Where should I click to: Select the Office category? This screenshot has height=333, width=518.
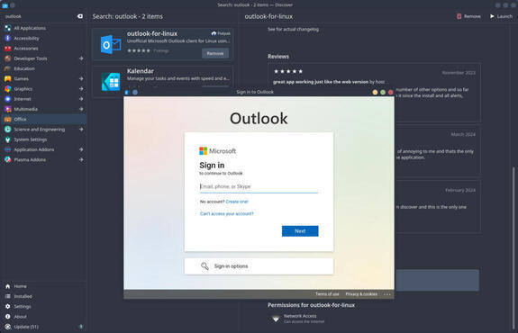coord(43,119)
